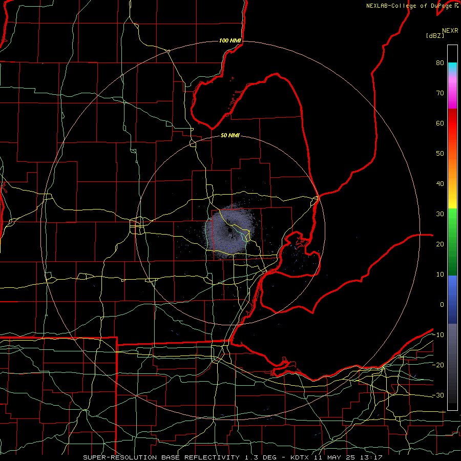The width and height of the screenshot is (461, 461).
Task: Click the magenta band of the color scale
Action: coord(452,94)
